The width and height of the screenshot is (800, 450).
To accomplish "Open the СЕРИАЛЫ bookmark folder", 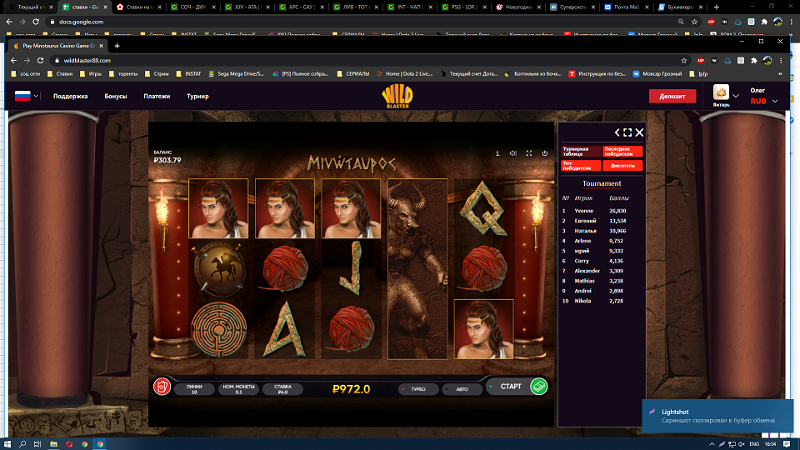I will click(353, 74).
